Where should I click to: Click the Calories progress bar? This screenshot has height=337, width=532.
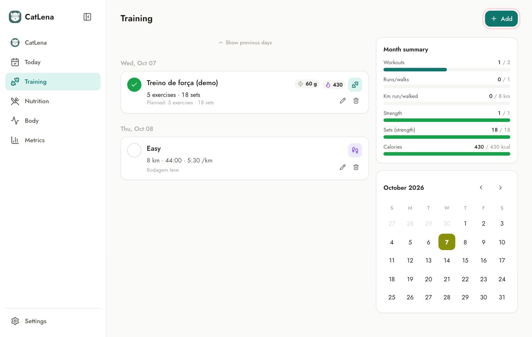447,154
